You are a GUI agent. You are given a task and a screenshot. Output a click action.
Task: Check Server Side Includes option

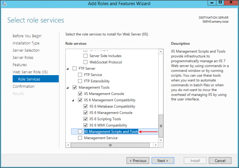click(86, 56)
